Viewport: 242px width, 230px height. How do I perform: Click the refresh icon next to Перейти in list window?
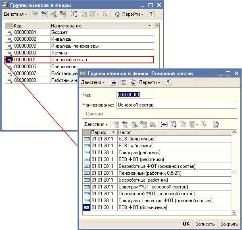pos(117,14)
